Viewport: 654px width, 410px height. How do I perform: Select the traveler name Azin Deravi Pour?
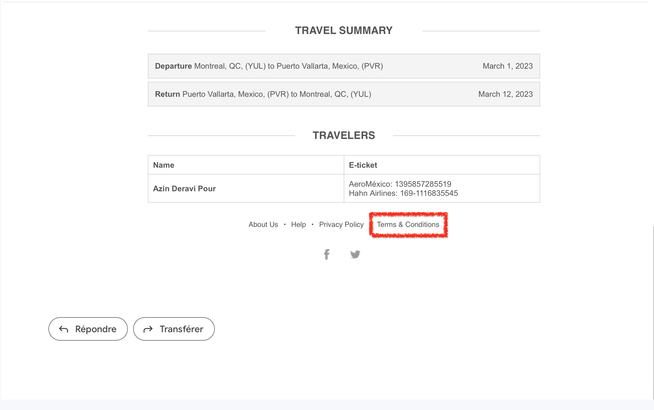[x=184, y=188]
